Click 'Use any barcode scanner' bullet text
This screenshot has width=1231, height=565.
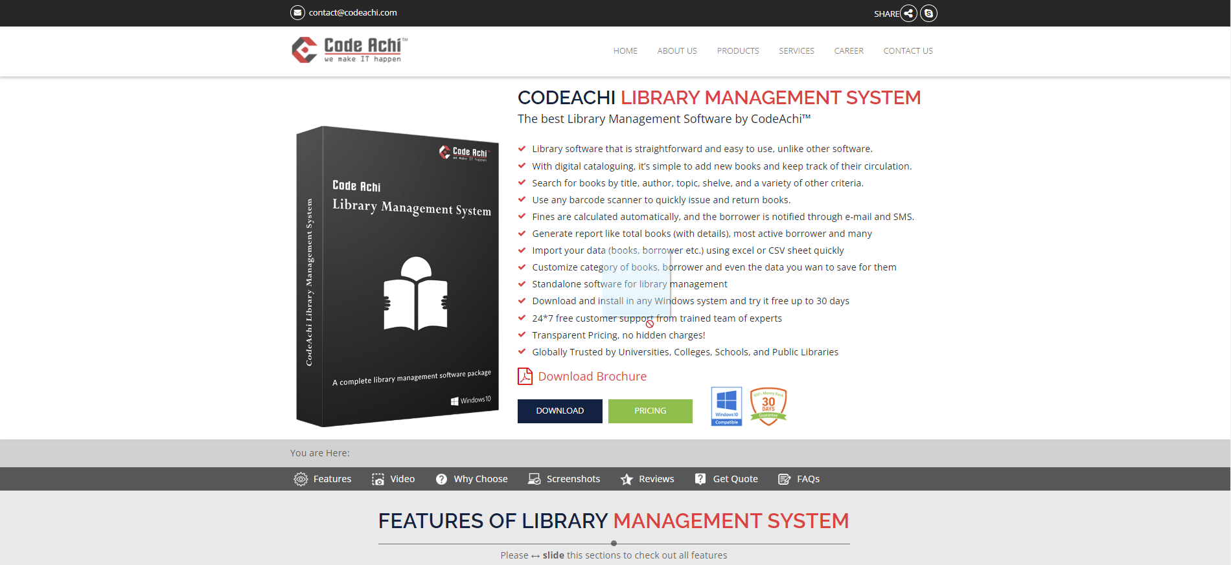(x=662, y=200)
